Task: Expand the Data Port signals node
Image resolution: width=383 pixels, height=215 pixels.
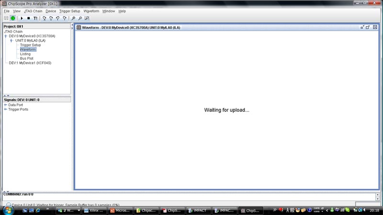Action: [x=6, y=105]
